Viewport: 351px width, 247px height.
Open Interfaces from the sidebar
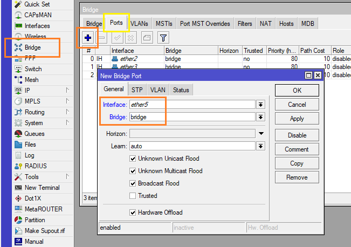pos(37,26)
